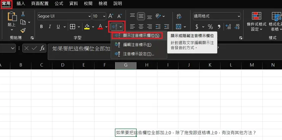
Task: Confirm formula entry with the checkmark button
Action: point(34,48)
